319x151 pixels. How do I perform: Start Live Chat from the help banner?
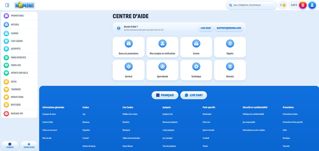pyautogui.click(x=206, y=28)
